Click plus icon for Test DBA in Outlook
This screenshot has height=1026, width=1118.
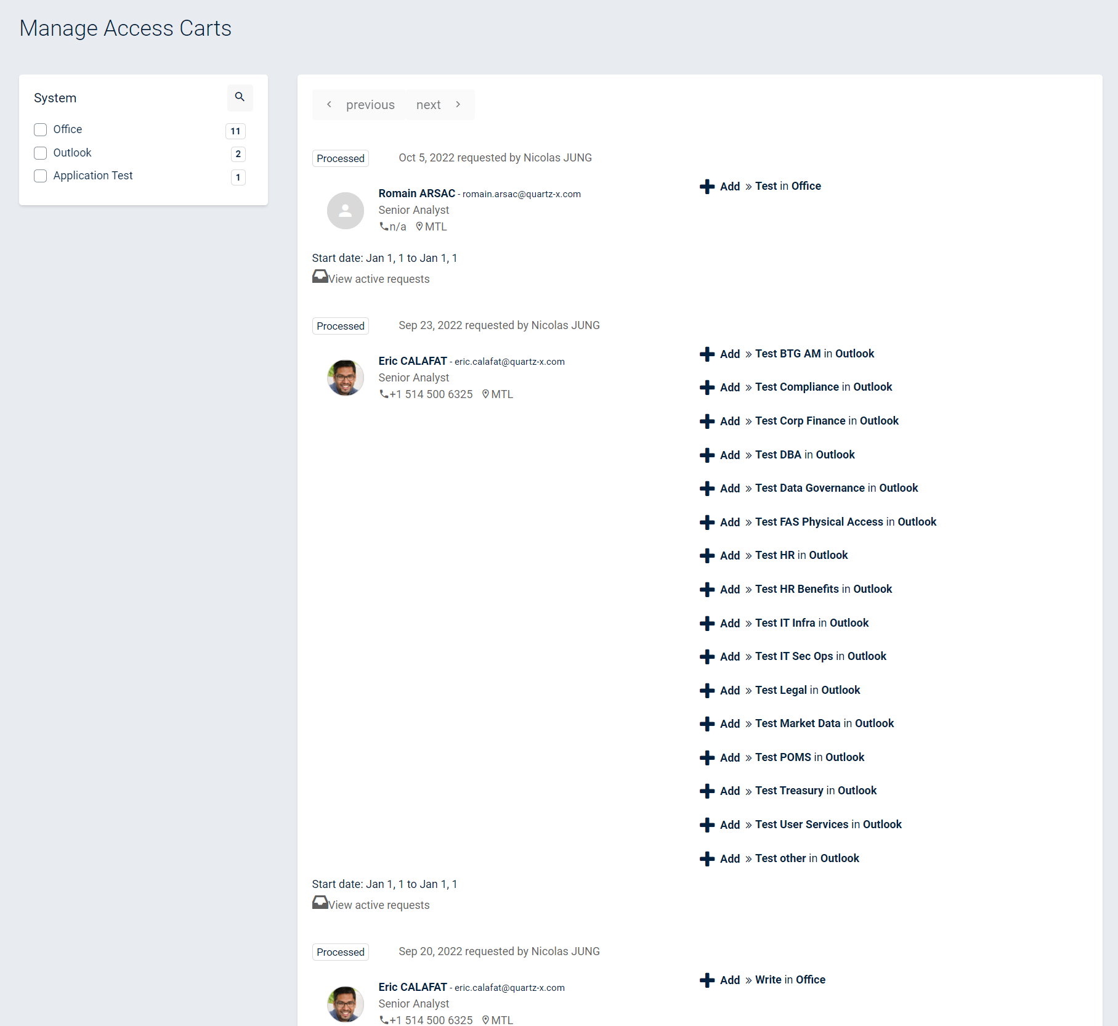pyautogui.click(x=707, y=455)
